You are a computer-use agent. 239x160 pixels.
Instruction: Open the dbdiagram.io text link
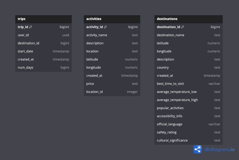(x=219, y=149)
